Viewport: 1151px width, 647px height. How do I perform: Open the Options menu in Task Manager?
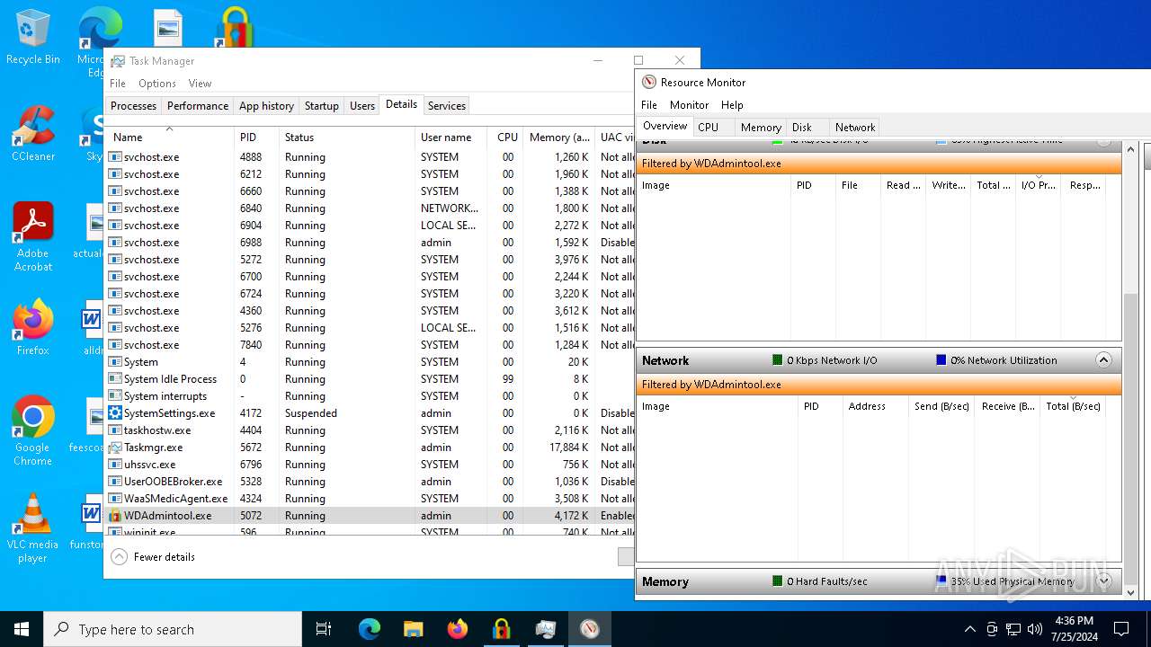pos(157,84)
